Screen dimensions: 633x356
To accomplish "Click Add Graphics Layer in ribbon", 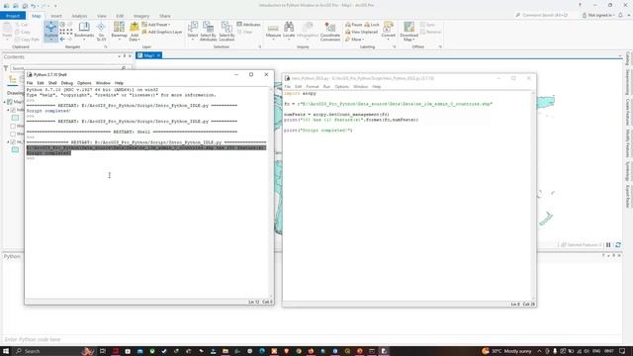I will 162,32.
